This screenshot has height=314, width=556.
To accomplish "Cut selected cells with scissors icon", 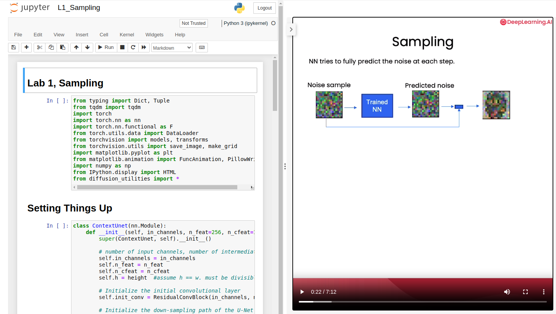I will pyautogui.click(x=39, y=47).
